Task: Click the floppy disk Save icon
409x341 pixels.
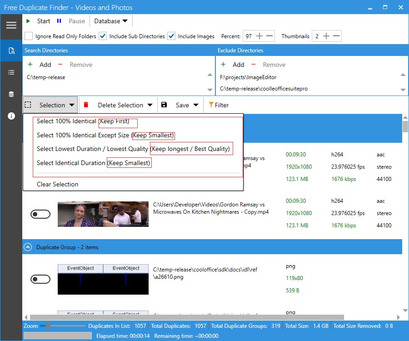Action: pos(164,105)
